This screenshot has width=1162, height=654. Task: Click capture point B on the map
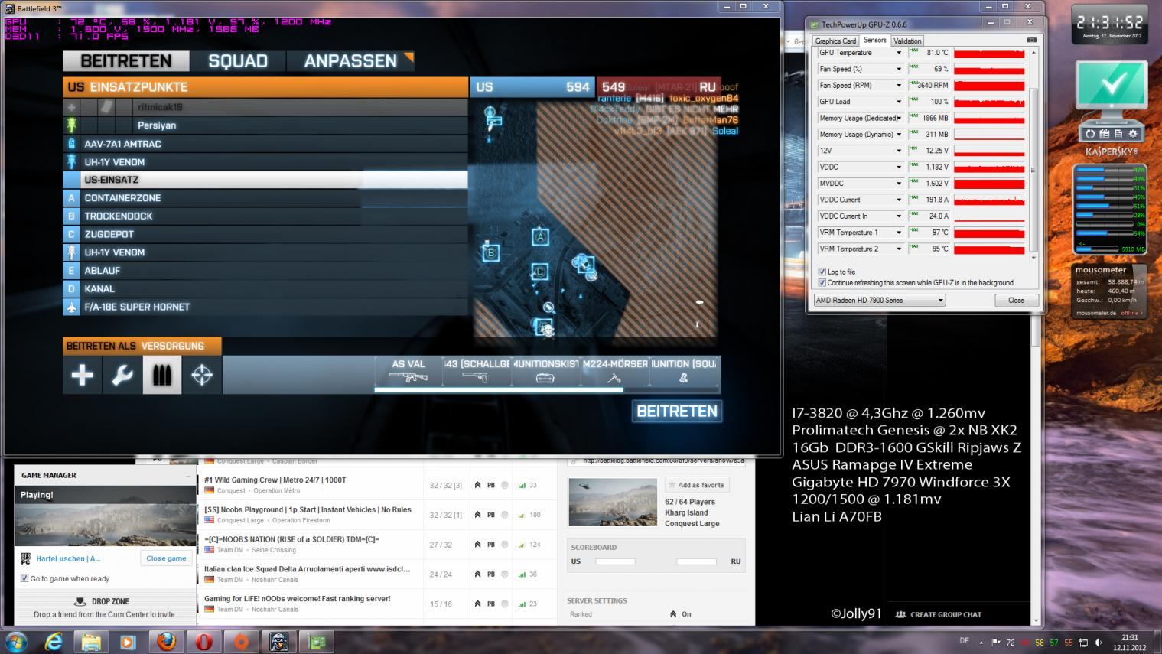pos(491,252)
